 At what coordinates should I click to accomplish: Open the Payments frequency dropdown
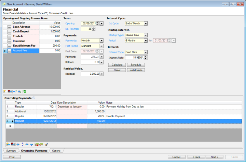(x=101, y=41)
